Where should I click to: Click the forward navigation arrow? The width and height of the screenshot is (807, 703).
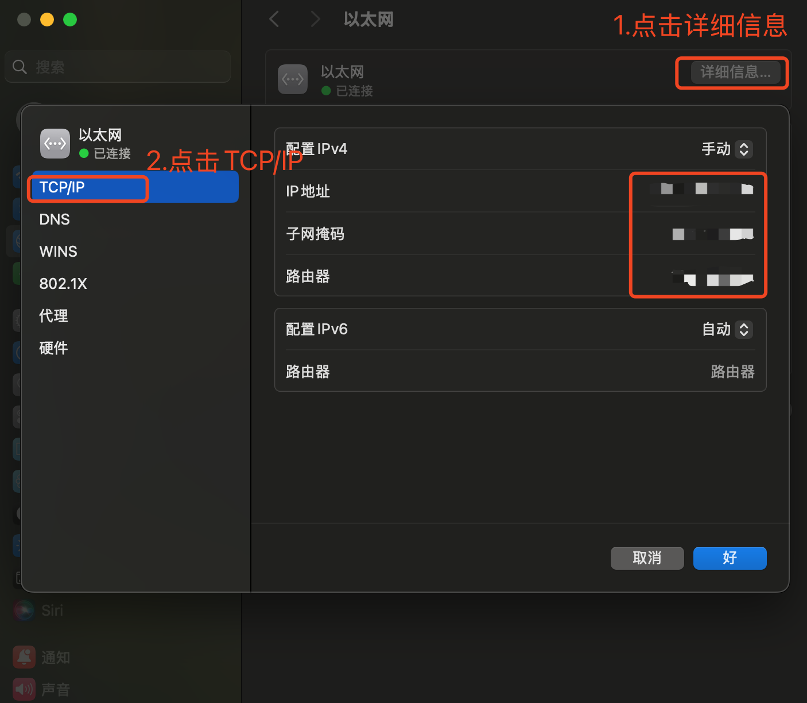tap(315, 19)
